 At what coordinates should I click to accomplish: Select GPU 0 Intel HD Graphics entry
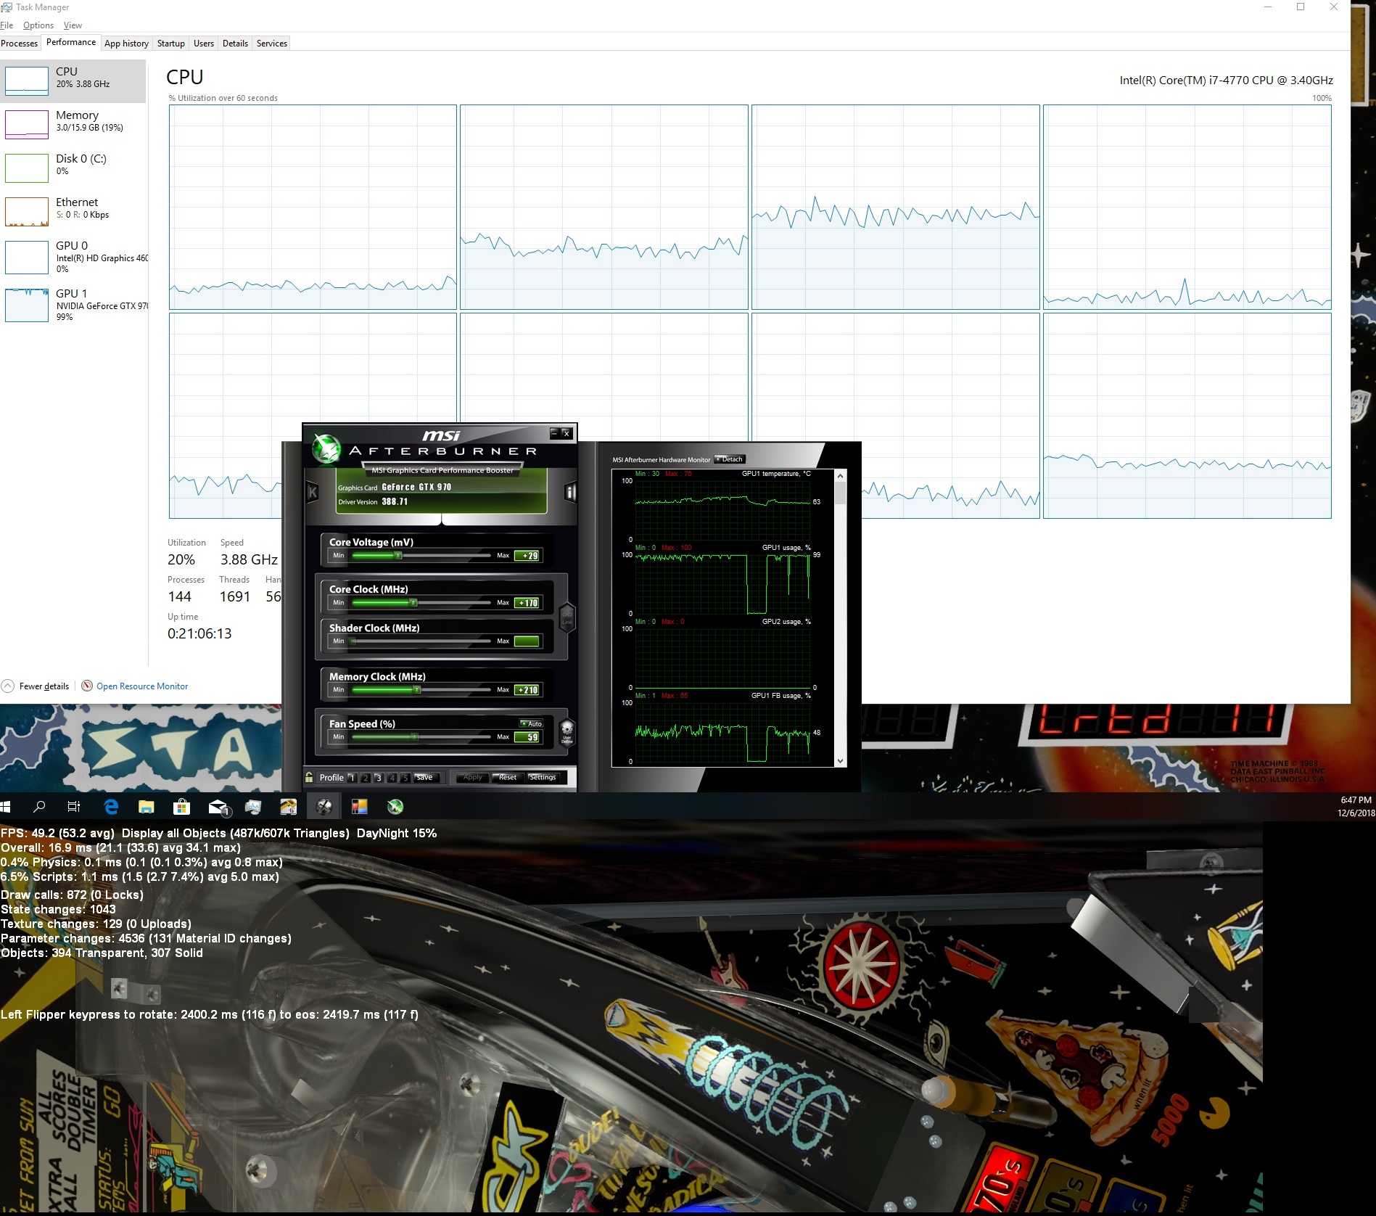[74, 257]
